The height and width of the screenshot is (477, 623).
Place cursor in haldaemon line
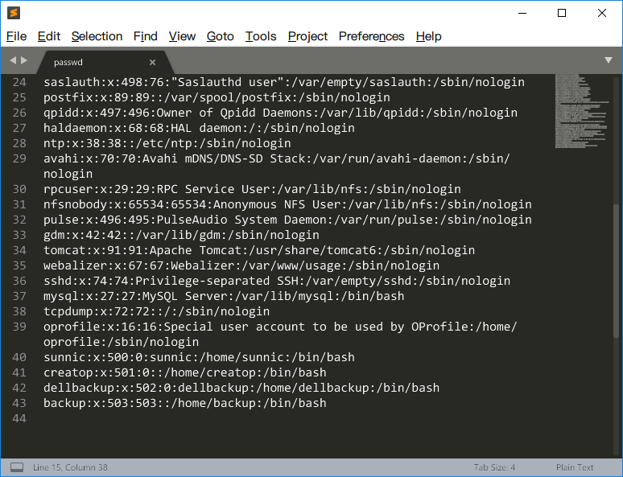[199, 128]
